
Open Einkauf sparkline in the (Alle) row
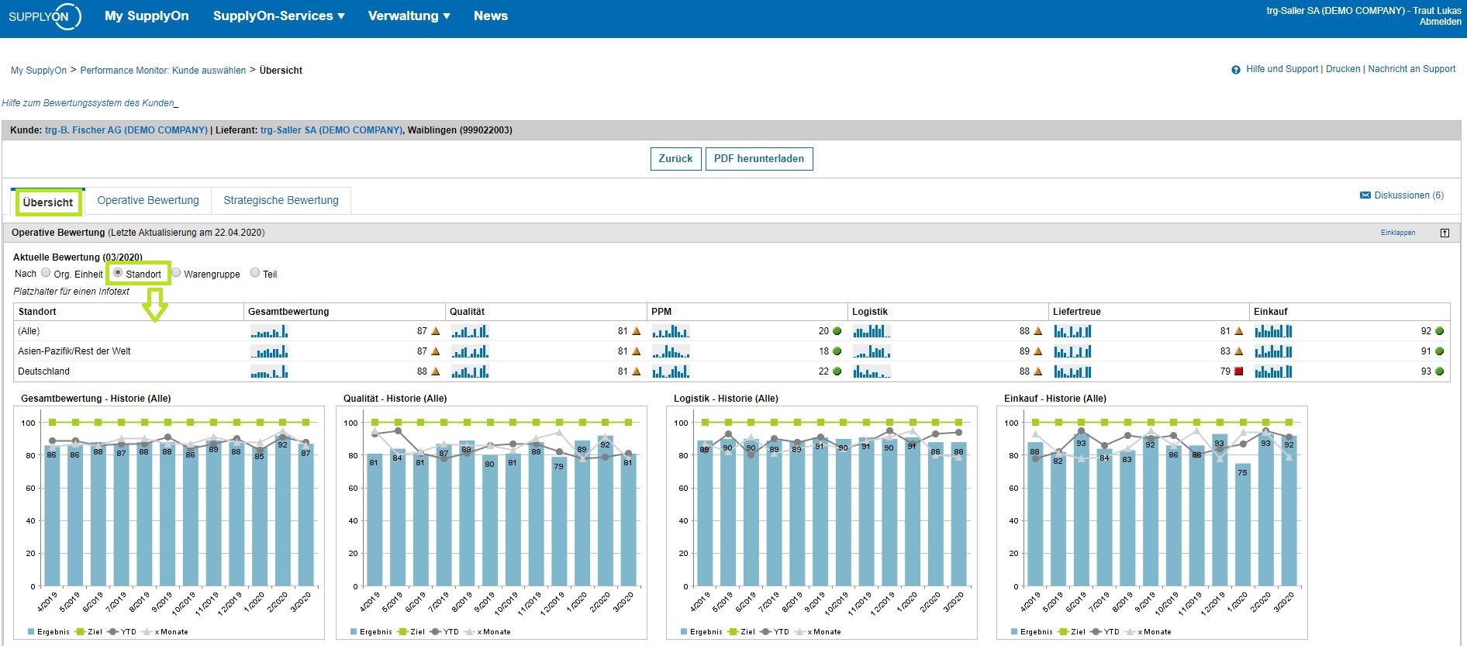(1273, 331)
